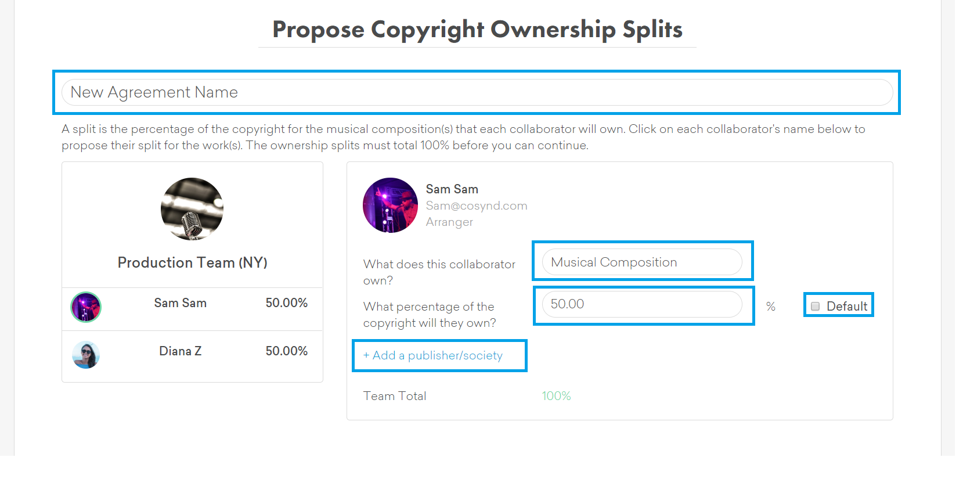The image size is (963, 479).
Task: Select Sam Sam's name in the team list
Action: coord(180,303)
